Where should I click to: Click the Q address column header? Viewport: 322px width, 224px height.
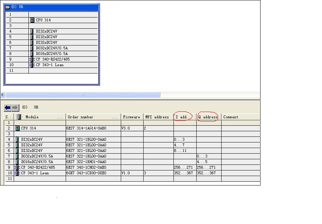[x=209, y=117]
